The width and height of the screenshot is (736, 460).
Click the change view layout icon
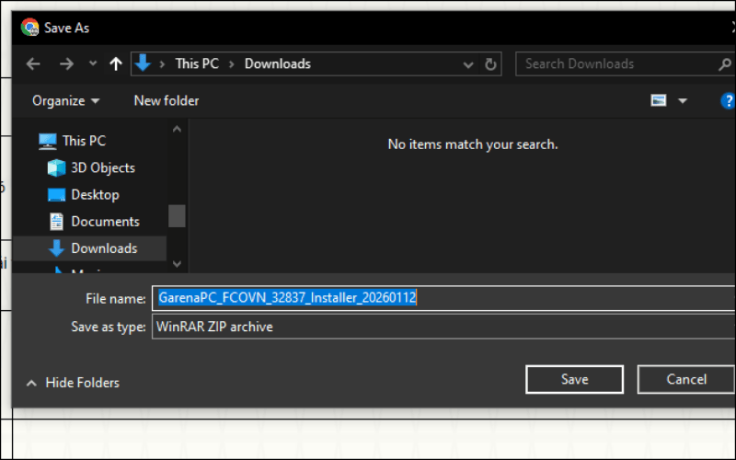point(659,101)
